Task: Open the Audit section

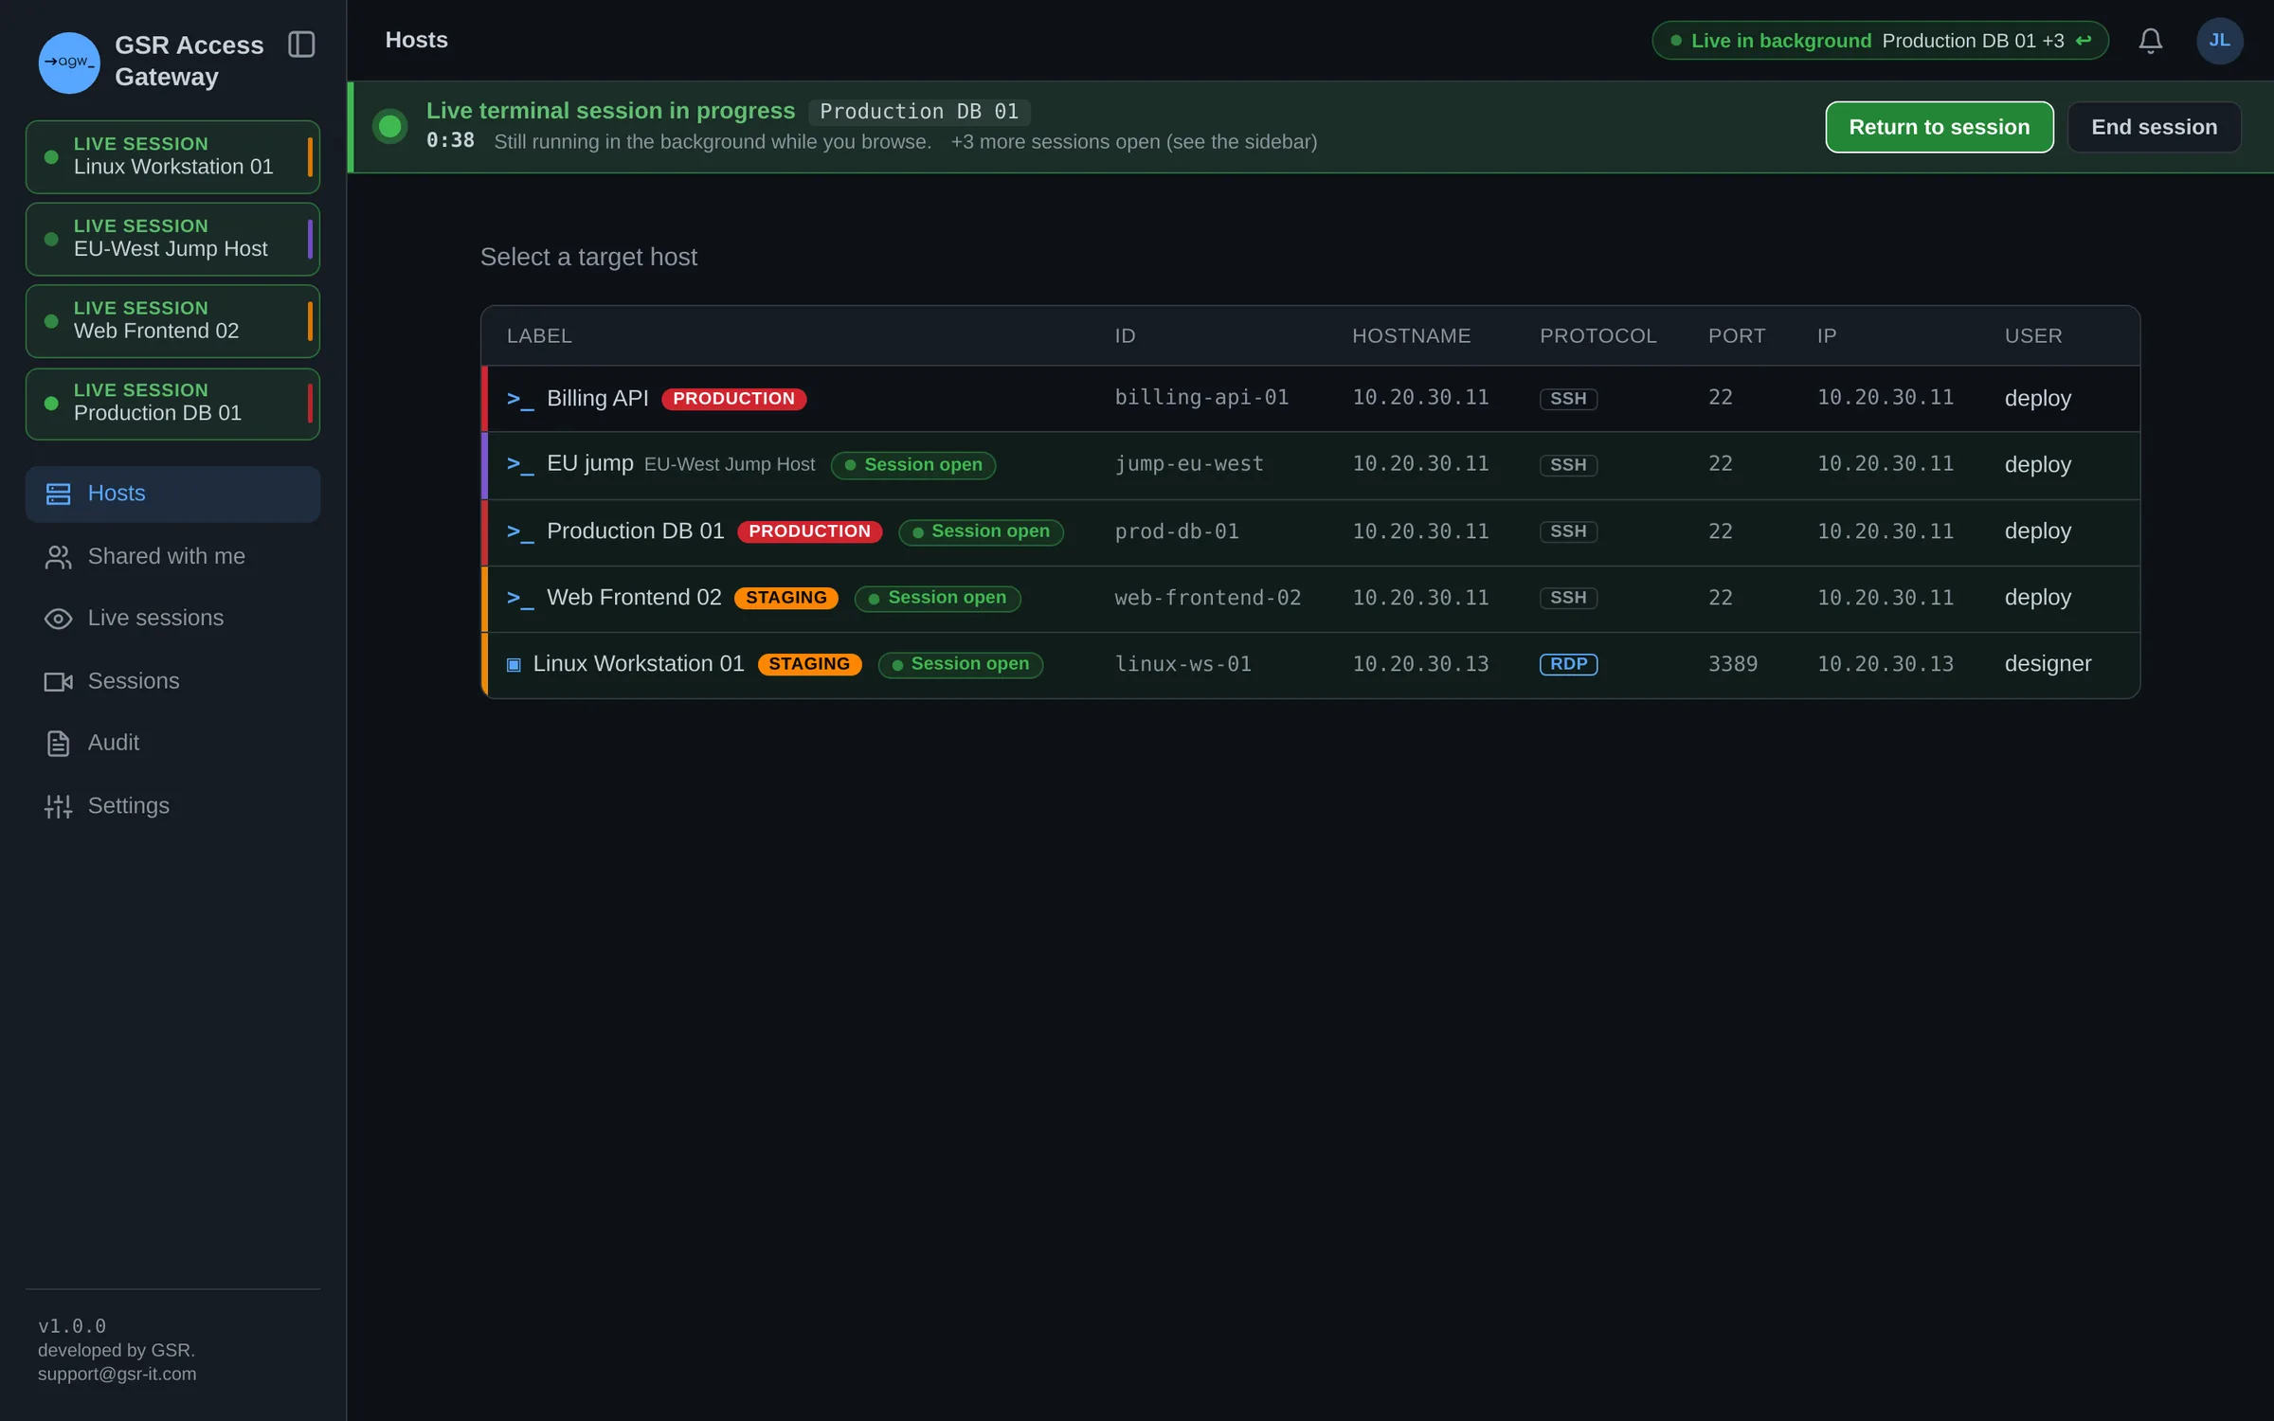Action: click(172, 744)
